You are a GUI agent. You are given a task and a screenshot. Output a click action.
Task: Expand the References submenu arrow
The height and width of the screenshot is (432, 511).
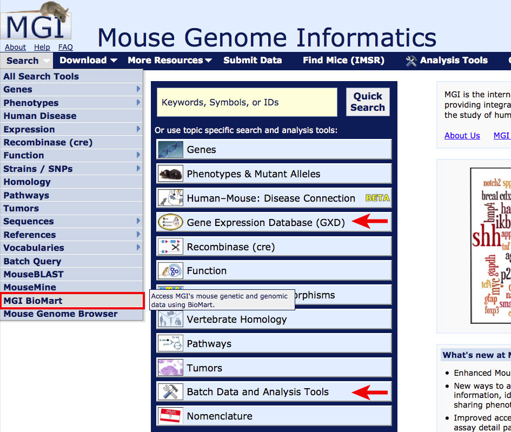pos(138,234)
